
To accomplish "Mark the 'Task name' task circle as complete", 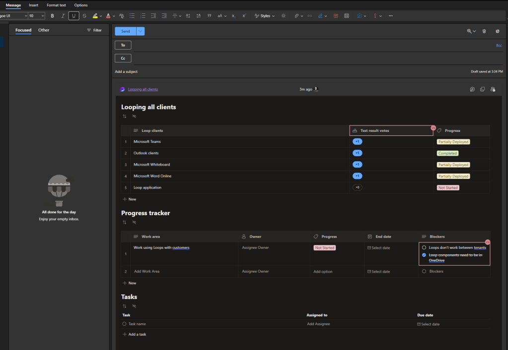I will coord(124,324).
